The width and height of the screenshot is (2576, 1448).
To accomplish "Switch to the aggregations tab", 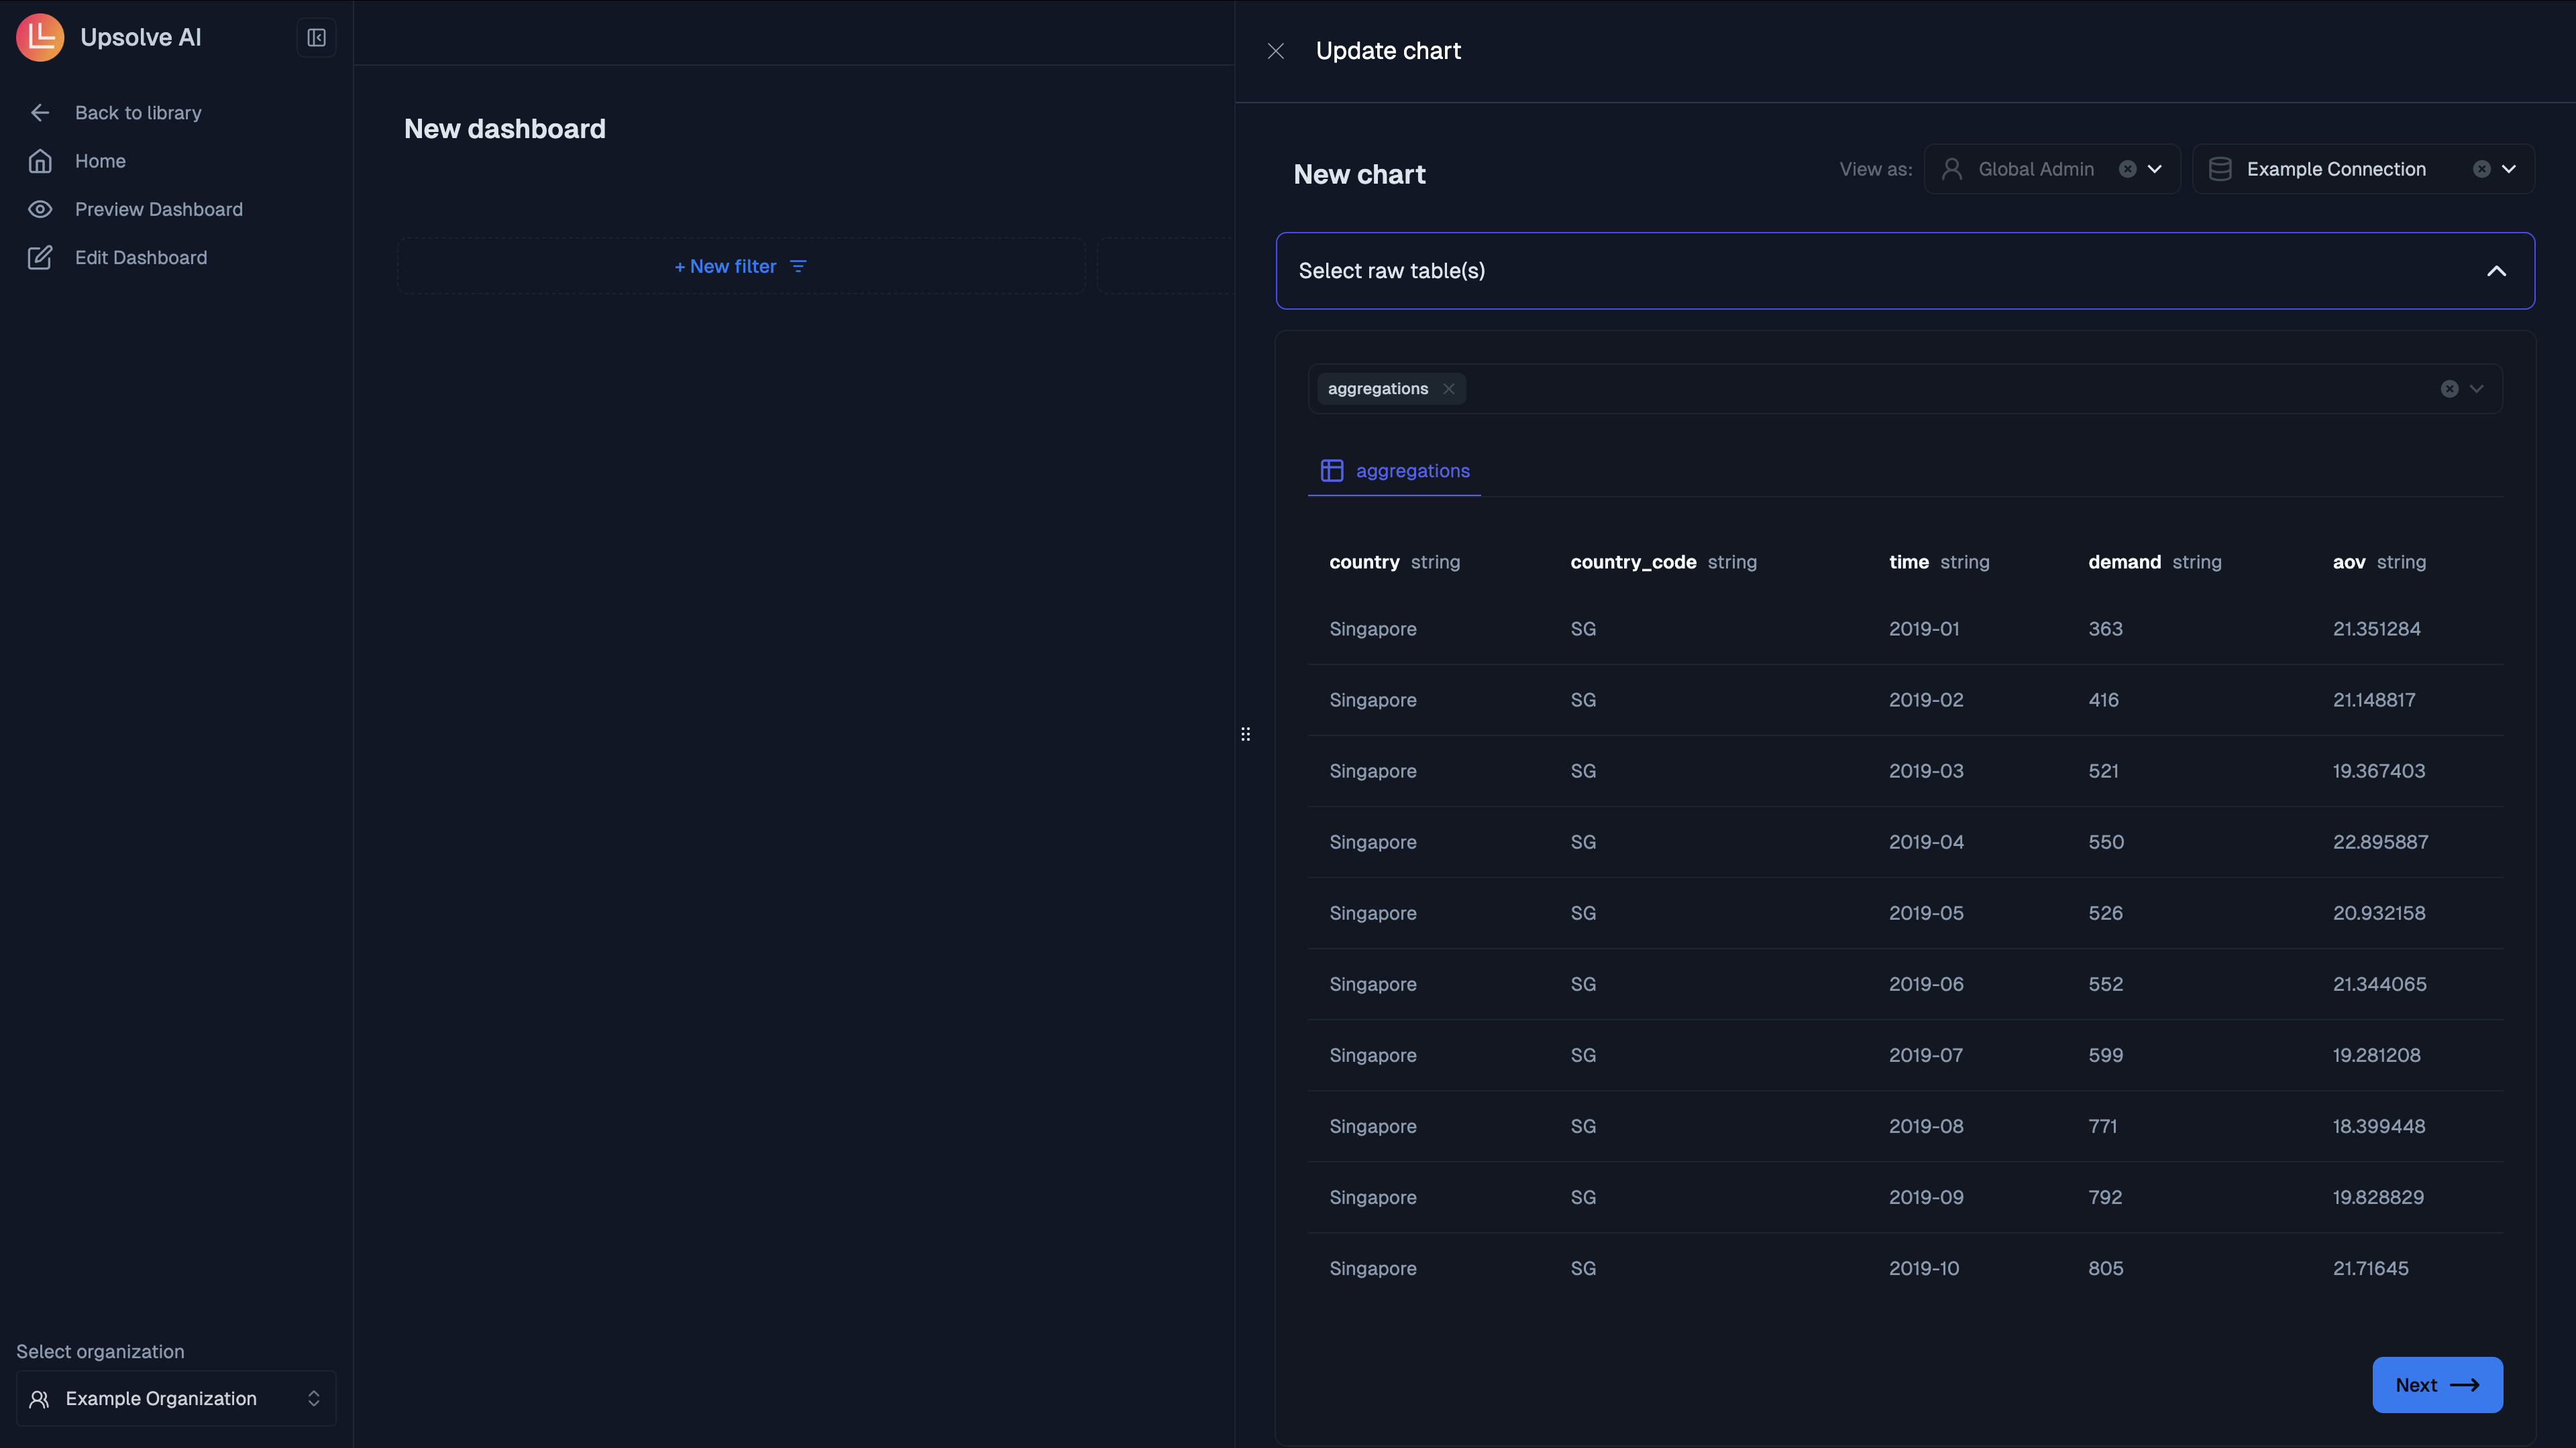I will pos(1412,471).
